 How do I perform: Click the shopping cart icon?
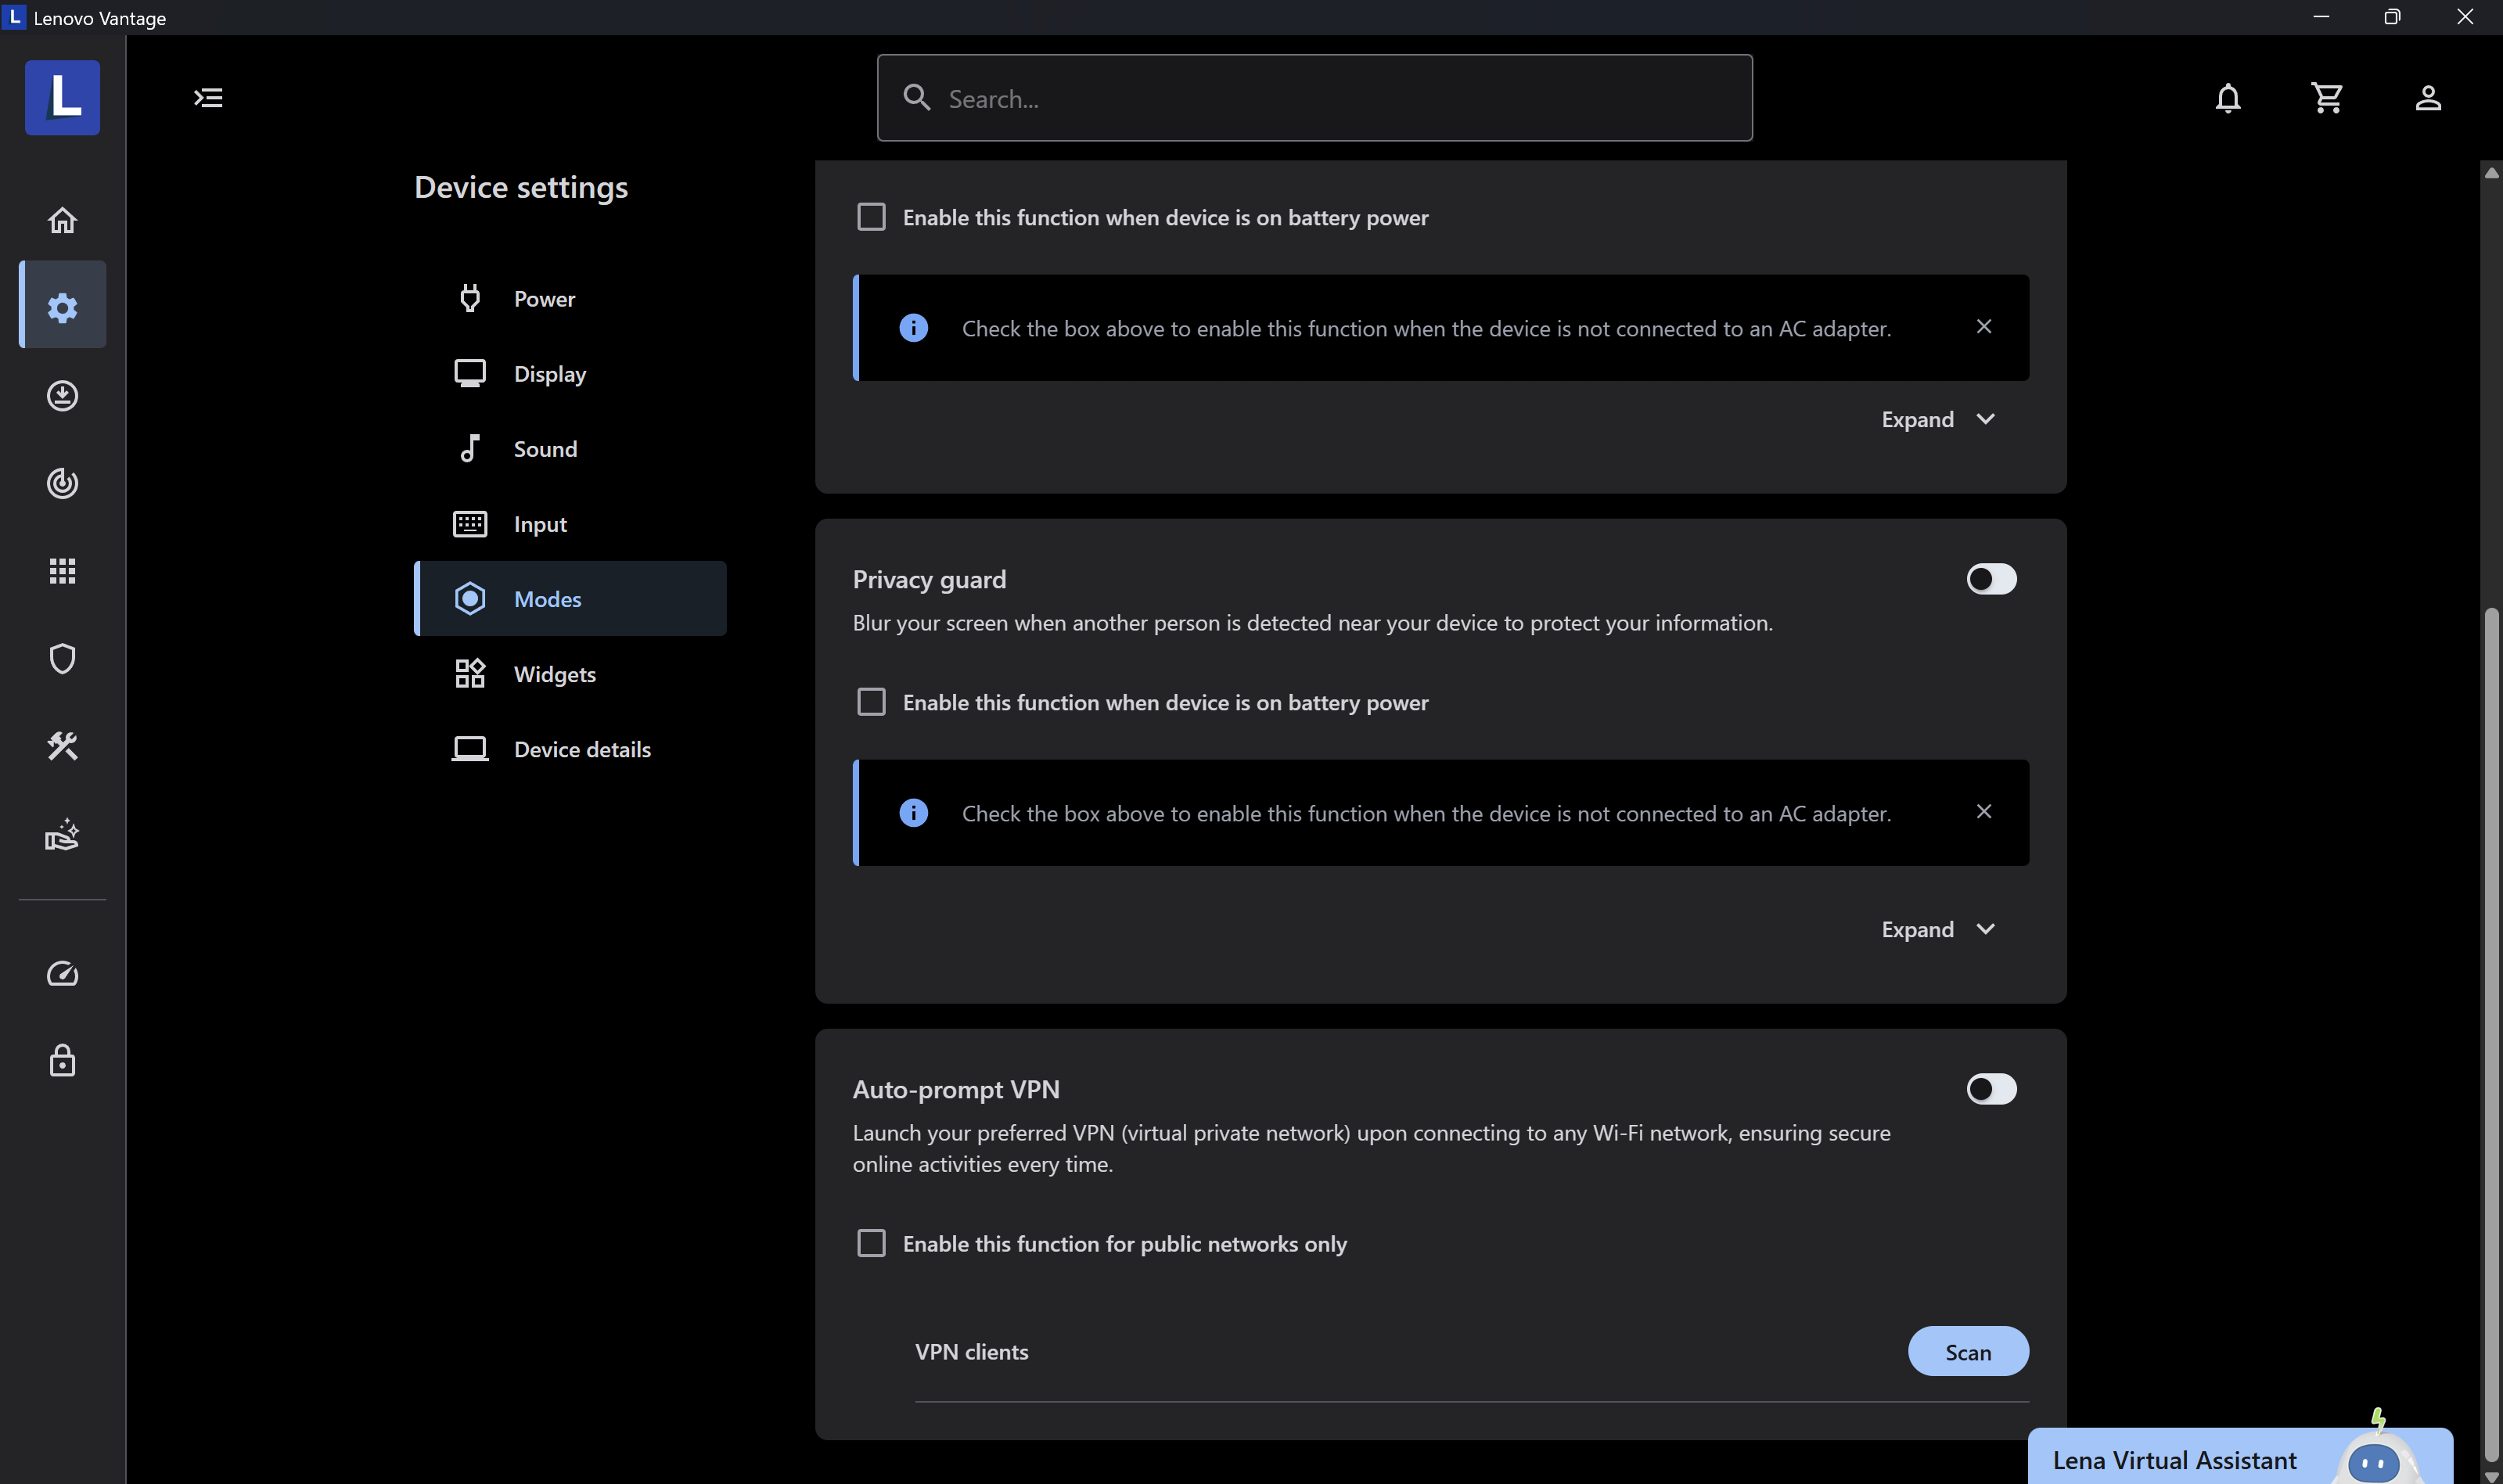click(x=2327, y=98)
